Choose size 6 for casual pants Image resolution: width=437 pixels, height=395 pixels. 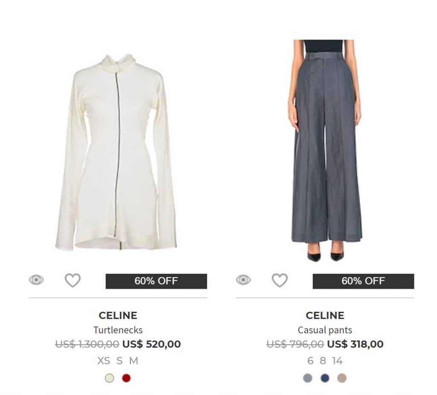(310, 361)
